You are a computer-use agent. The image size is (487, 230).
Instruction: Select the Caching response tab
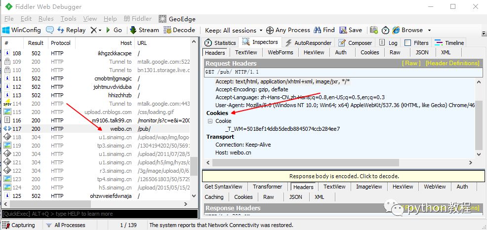pos(214,197)
